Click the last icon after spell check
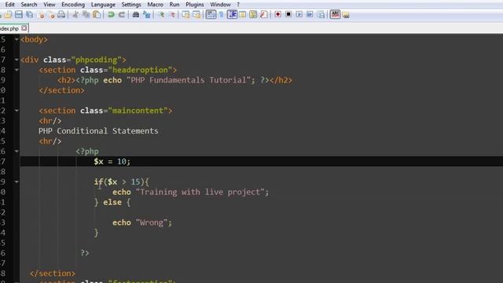 pos(346,14)
